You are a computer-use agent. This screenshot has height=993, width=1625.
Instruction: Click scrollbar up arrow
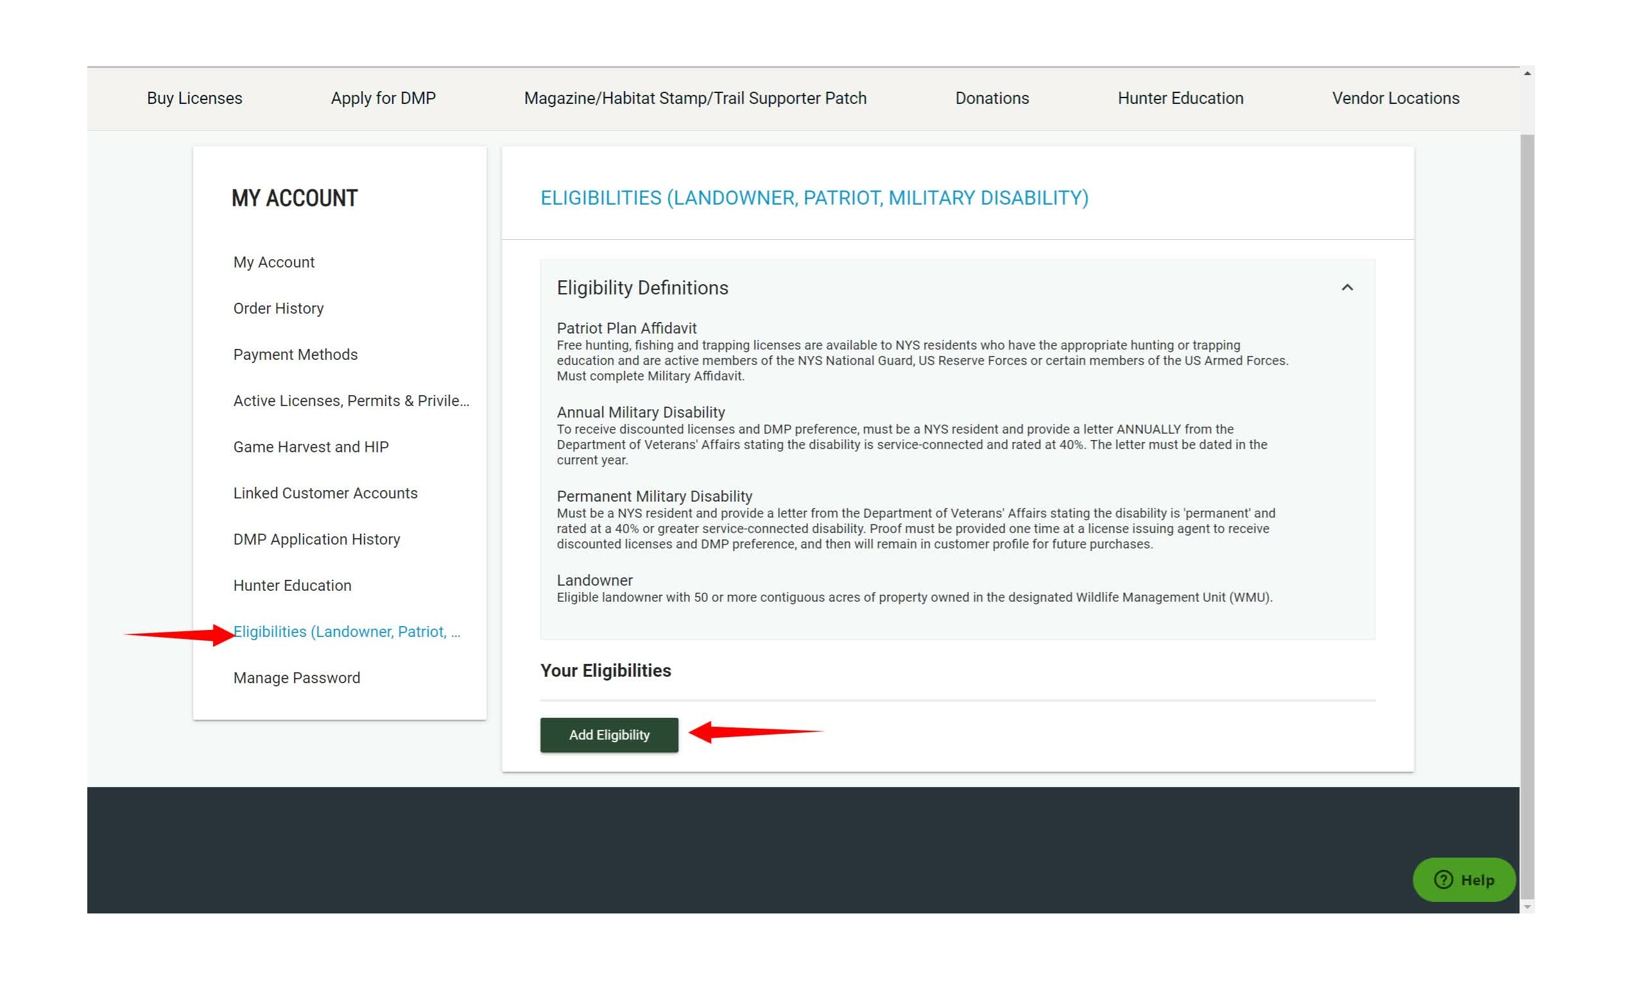1527,74
